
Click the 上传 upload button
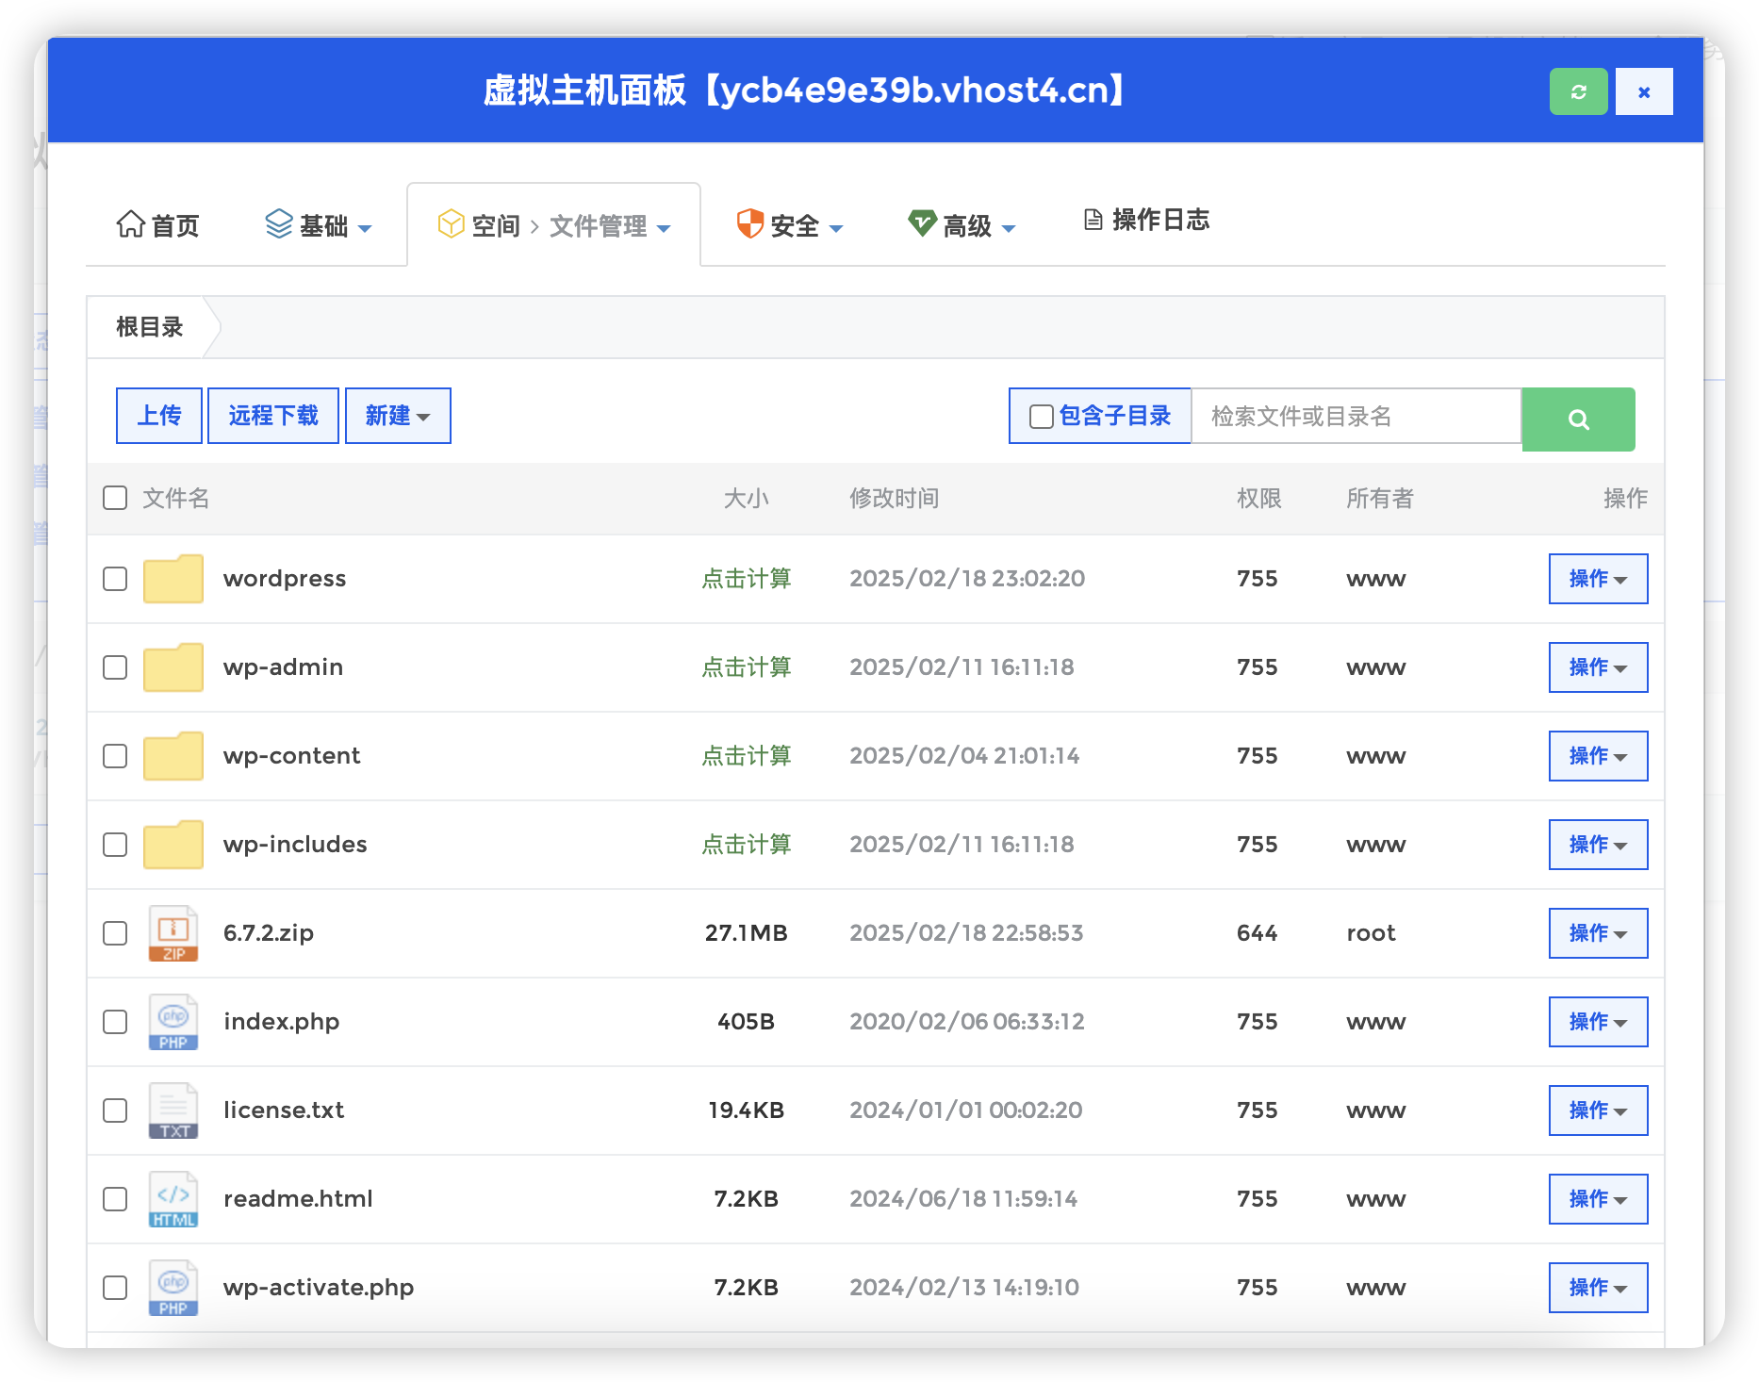159,416
